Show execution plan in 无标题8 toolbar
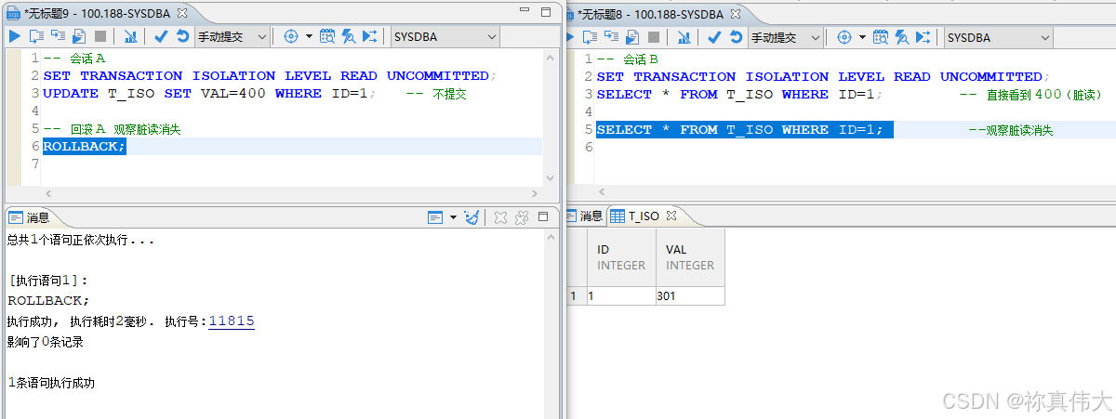1116x419 pixels. click(x=684, y=37)
